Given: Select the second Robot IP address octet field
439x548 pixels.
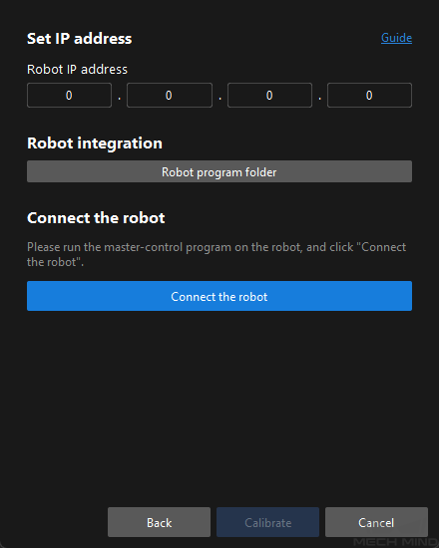Looking at the screenshot, I should (x=170, y=95).
